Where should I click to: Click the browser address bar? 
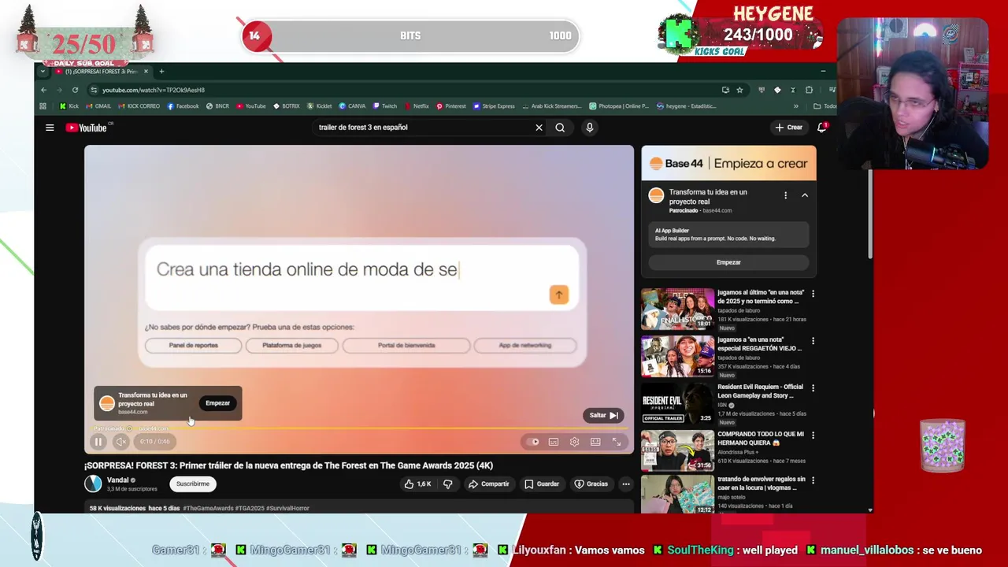click(x=402, y=90)
